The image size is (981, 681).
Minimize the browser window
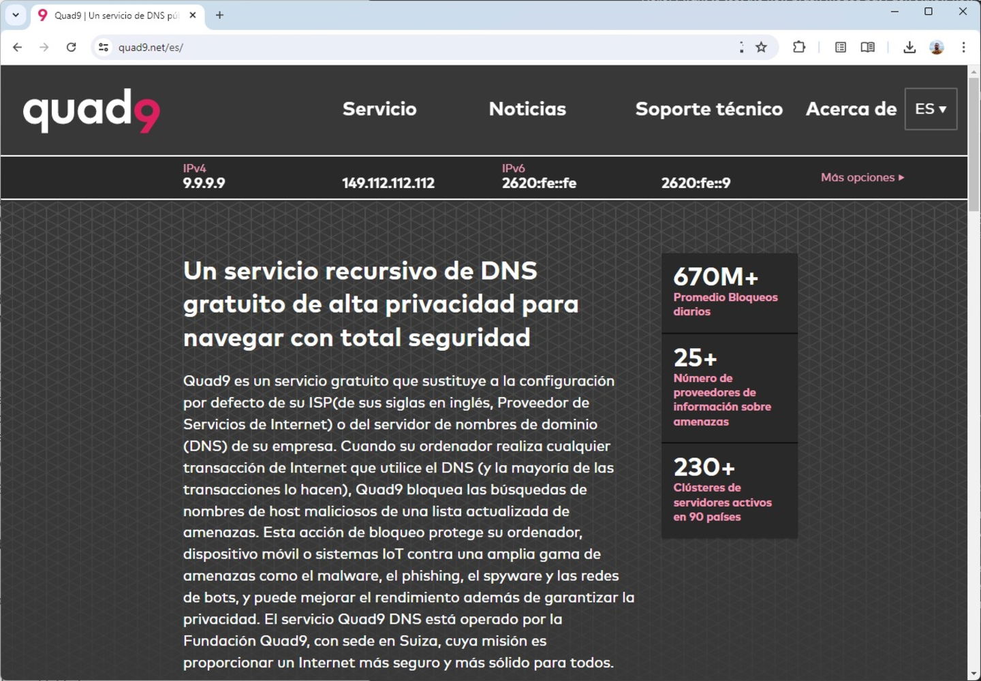(x=894, y=12)
